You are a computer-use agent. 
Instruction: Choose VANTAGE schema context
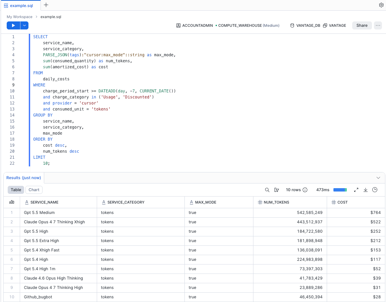(x=334, y=25)
